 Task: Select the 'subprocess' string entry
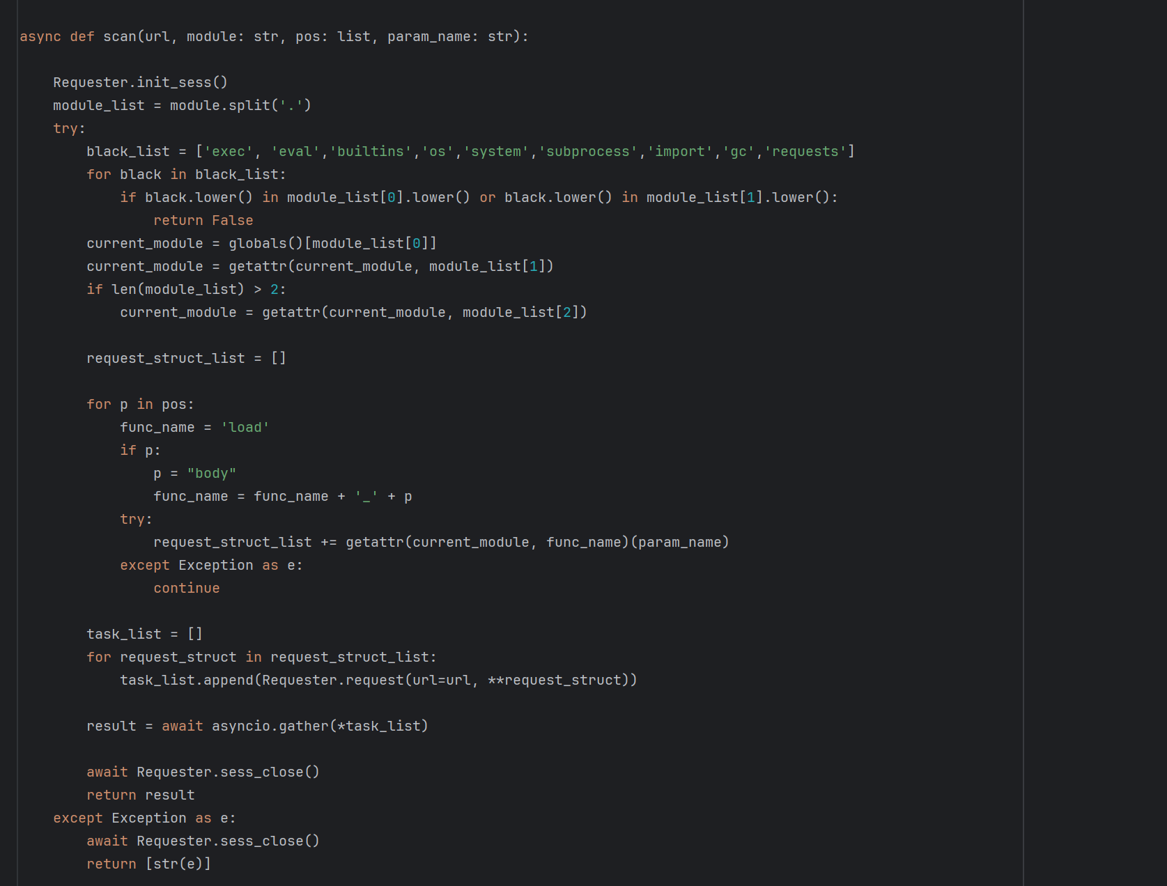click(588, 151)
